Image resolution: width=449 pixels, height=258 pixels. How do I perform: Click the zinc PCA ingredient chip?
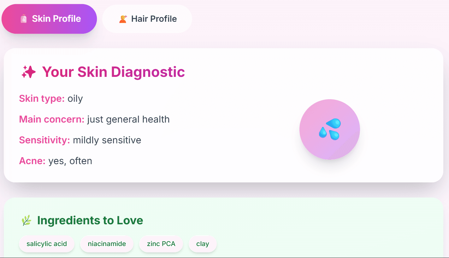coord(161,244)
